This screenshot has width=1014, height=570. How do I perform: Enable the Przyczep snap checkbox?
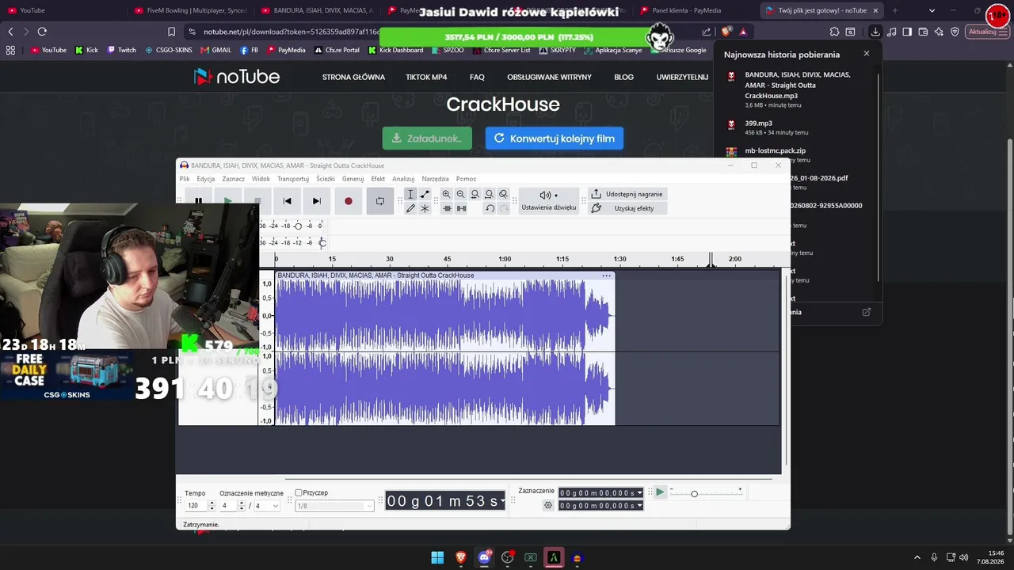click(x=299, y=492)
